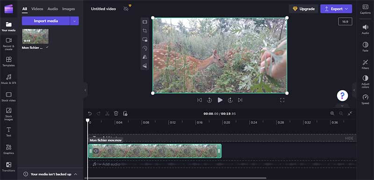Switch to the Images tab
The height and width of the screenshot is (180, 374).
click(68, 9)
